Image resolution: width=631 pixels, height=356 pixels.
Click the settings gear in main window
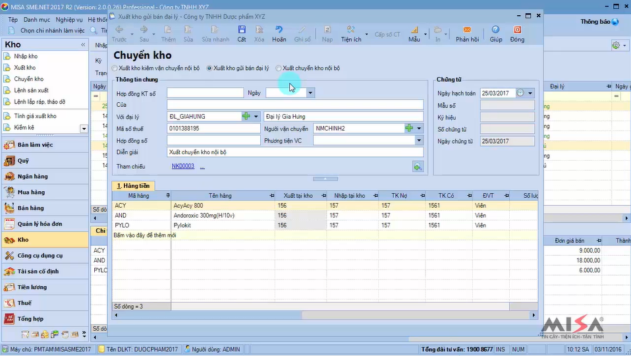[616, 45]
